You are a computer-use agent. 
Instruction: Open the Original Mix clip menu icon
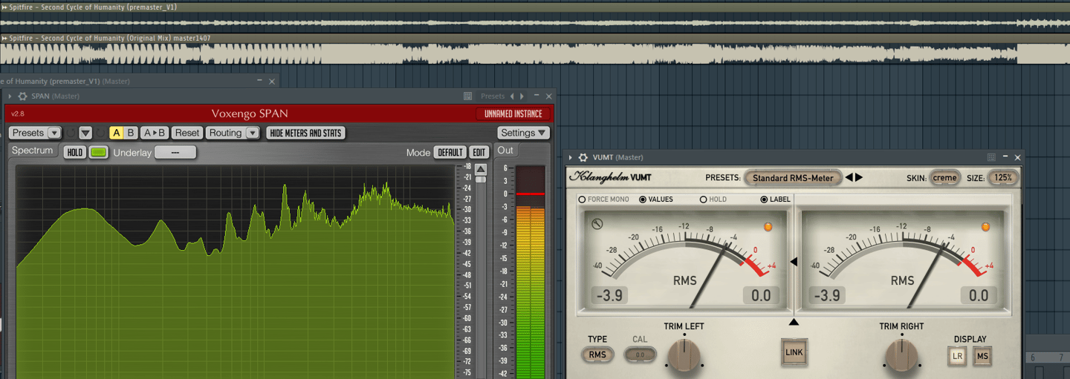[x=4, y=38]
